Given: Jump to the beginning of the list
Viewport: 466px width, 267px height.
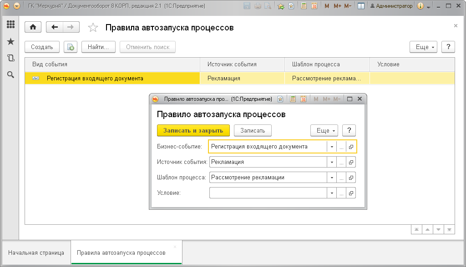Looking at the screenshot, I should [417, 229].
